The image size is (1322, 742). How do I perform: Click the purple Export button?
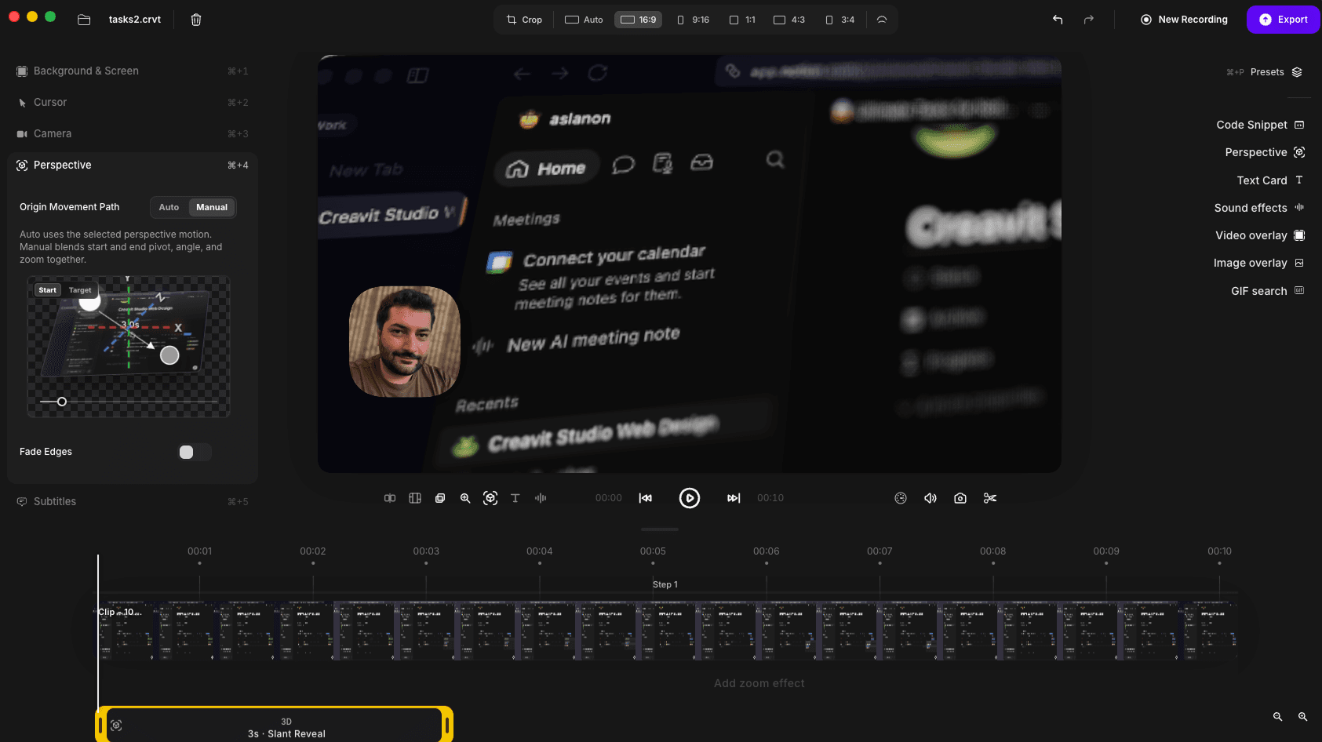pos(1284,20)
